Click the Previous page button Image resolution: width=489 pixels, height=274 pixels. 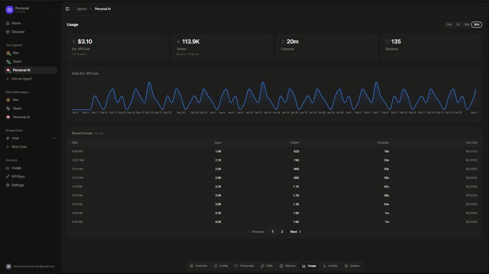[x=256, y=232]
